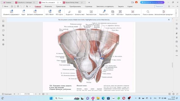Screen dimensions: 180x101
Task: Switch to the Защита ribbon tab
Action: [121, 6]
